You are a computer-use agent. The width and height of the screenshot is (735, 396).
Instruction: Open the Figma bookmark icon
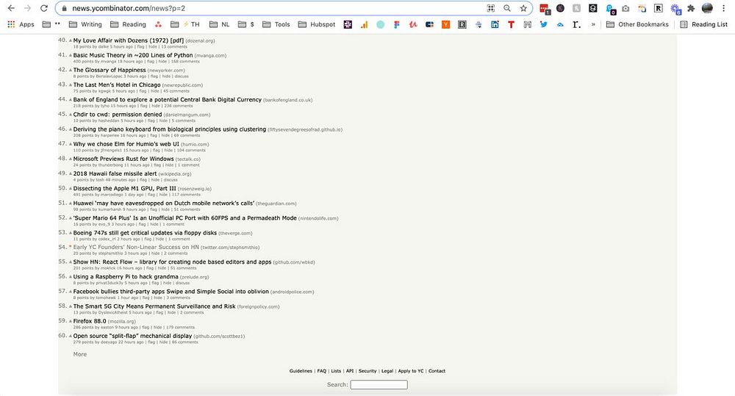397,24
